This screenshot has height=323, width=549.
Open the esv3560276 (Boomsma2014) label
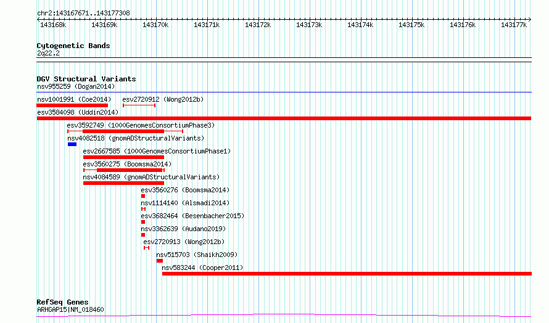pyautogui.click(x=185, y=190)
